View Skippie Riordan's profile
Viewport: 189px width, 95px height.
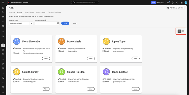tap(91, 89)
